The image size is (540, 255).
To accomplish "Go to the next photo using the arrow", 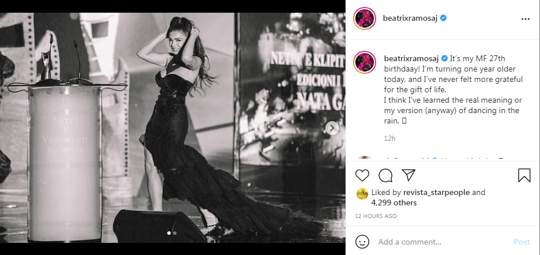I will coord(332,128).
